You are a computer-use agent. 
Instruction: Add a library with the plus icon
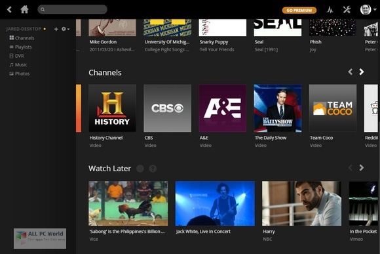coord(56,29)
